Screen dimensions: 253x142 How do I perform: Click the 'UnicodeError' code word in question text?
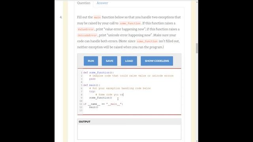87,35
